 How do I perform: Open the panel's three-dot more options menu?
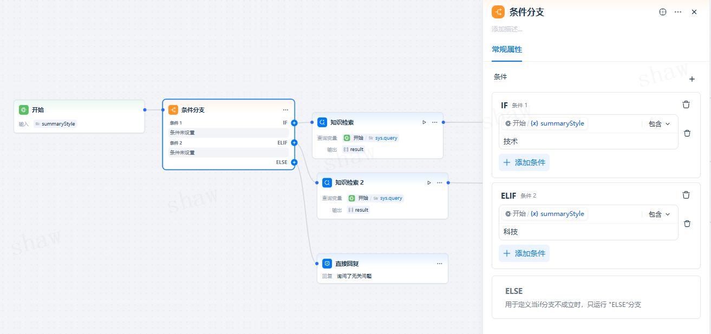click(678, 12)
